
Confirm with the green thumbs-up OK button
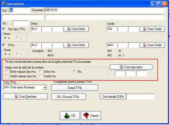pos(70,116)
